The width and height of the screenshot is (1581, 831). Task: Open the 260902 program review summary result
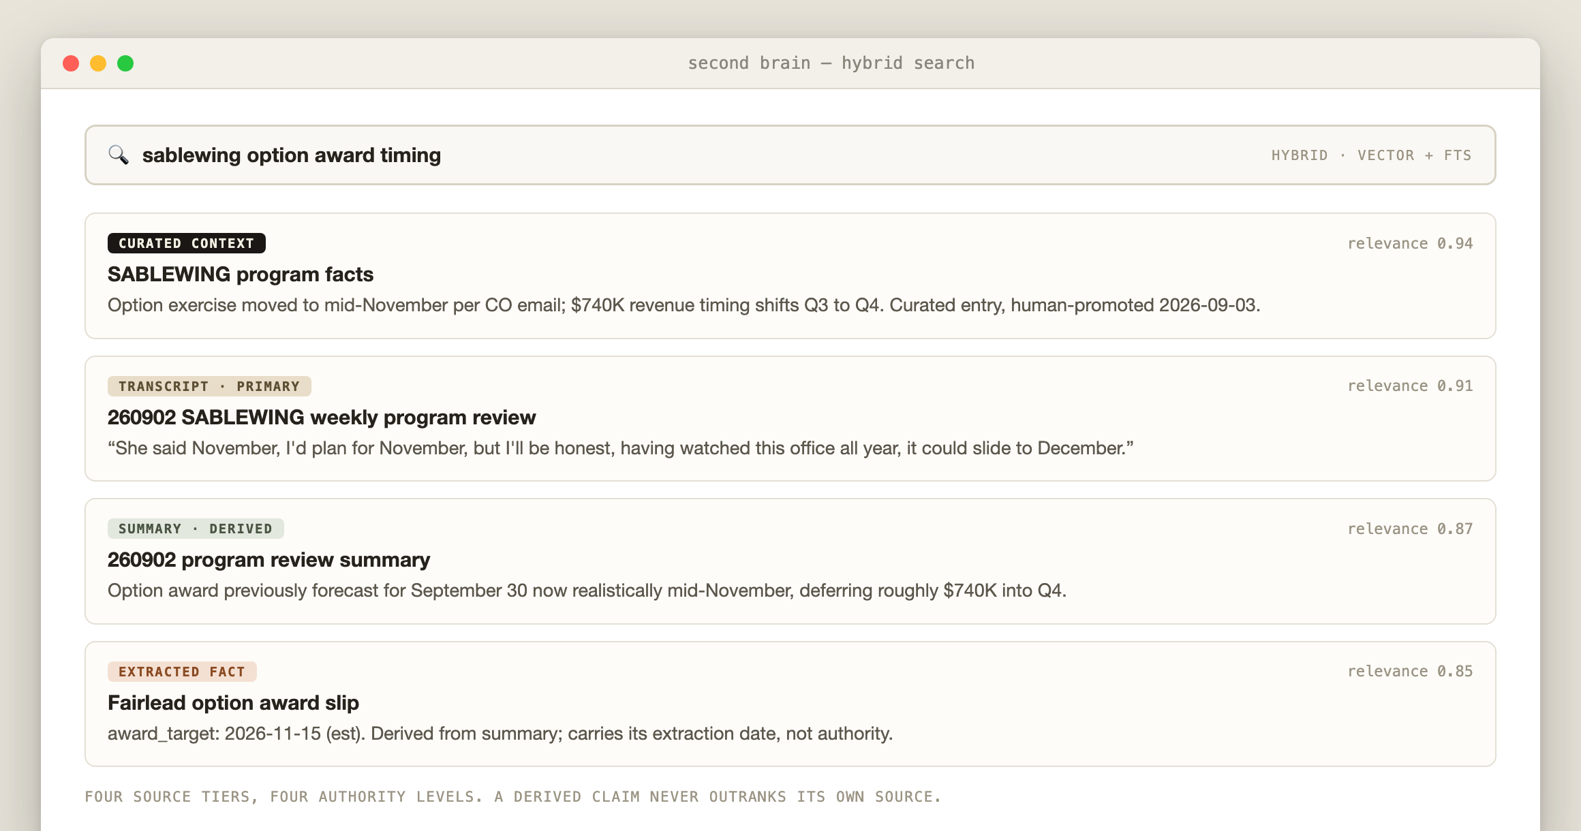[268, 560]
